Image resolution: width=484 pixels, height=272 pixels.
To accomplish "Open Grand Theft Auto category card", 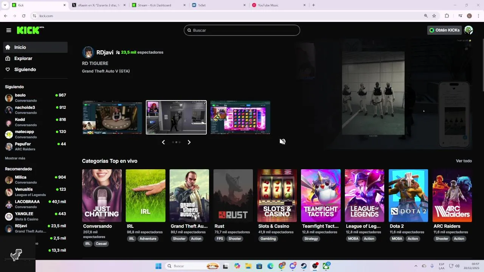I will coord(189,196).
